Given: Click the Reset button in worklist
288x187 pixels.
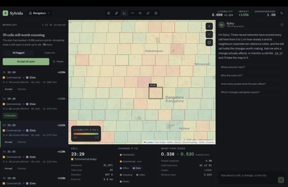Looking at the screenshot, I should point(58,61).
